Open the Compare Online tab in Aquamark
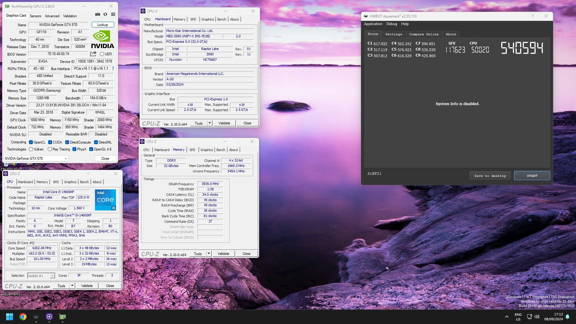Screen dimensions: 576x324 tap(424, 34)
